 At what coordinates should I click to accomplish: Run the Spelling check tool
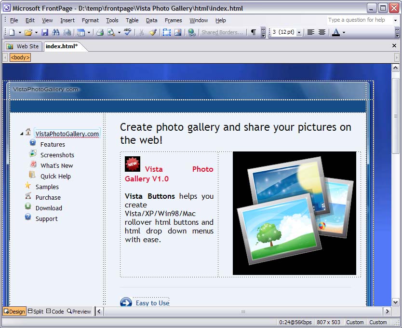point(127,32)
